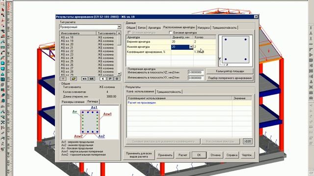
Task: Confirm with the OK button
Action: [199, 155]
